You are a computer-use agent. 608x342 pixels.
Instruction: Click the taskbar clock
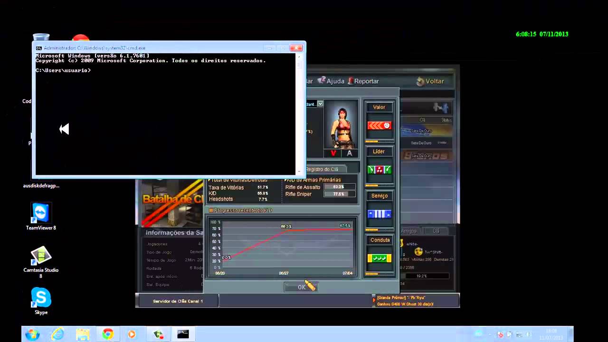tap(551, 334)
